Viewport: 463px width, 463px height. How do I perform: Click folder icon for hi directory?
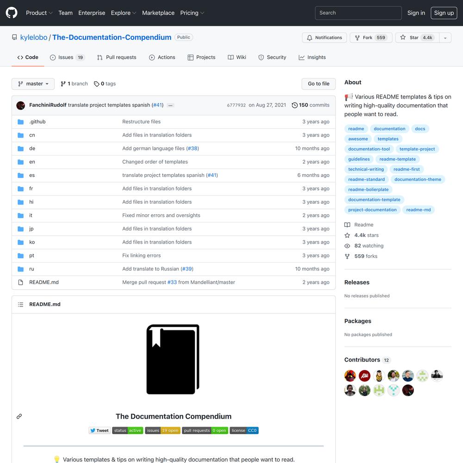(x=21, y=202)
